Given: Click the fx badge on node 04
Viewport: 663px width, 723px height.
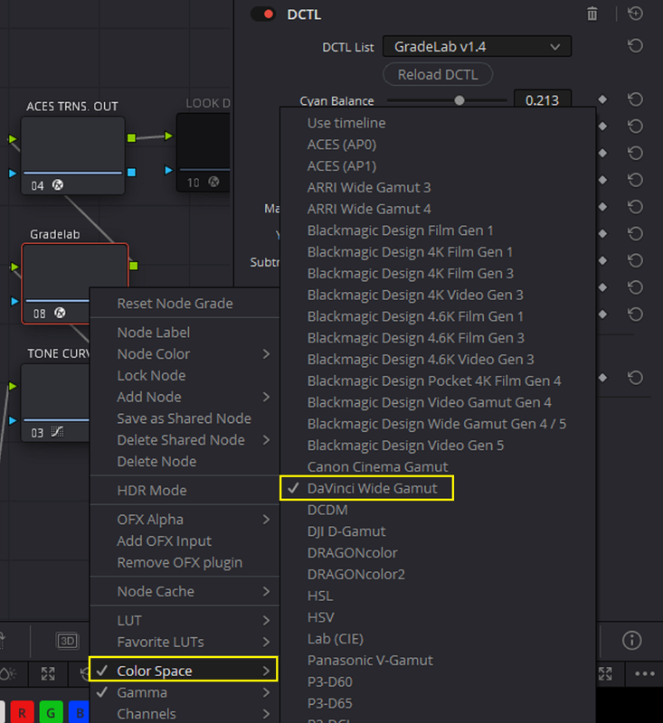Looking at the screenshot, I should click(x=58, y=185).
